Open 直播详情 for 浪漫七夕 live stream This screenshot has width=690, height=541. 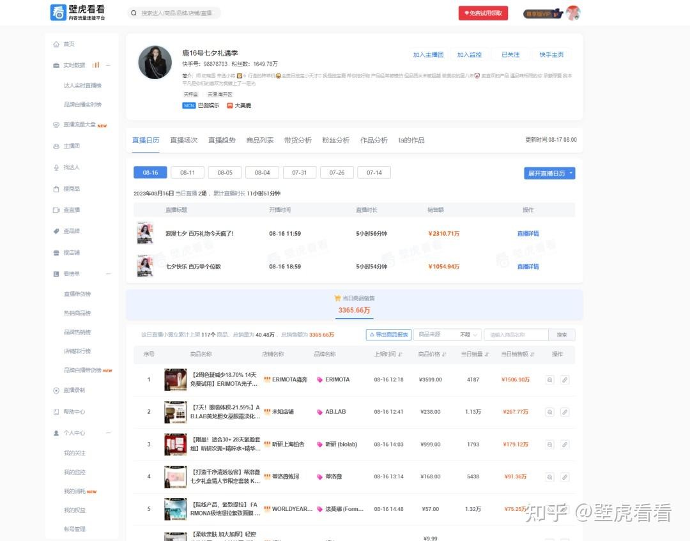pyautogui.click(x=528, y=234)
